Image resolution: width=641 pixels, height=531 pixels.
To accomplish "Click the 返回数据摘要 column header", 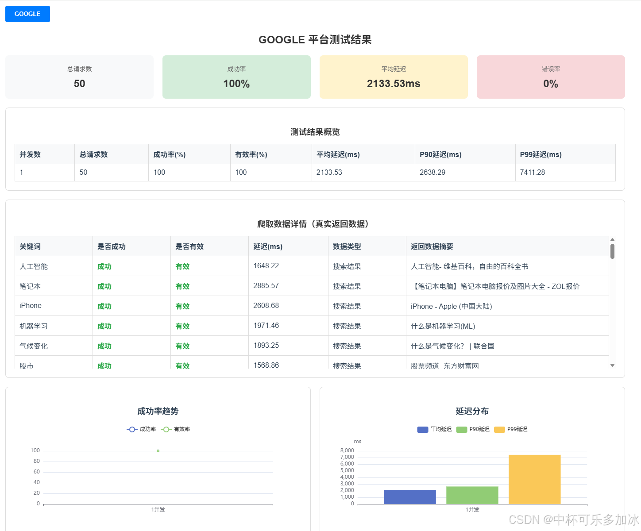I will point(507,246).
